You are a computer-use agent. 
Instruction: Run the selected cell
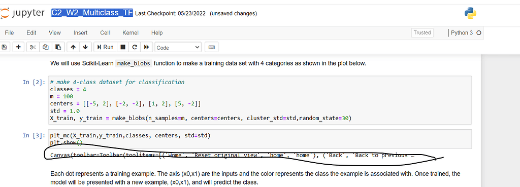click(x=105, y=47)
